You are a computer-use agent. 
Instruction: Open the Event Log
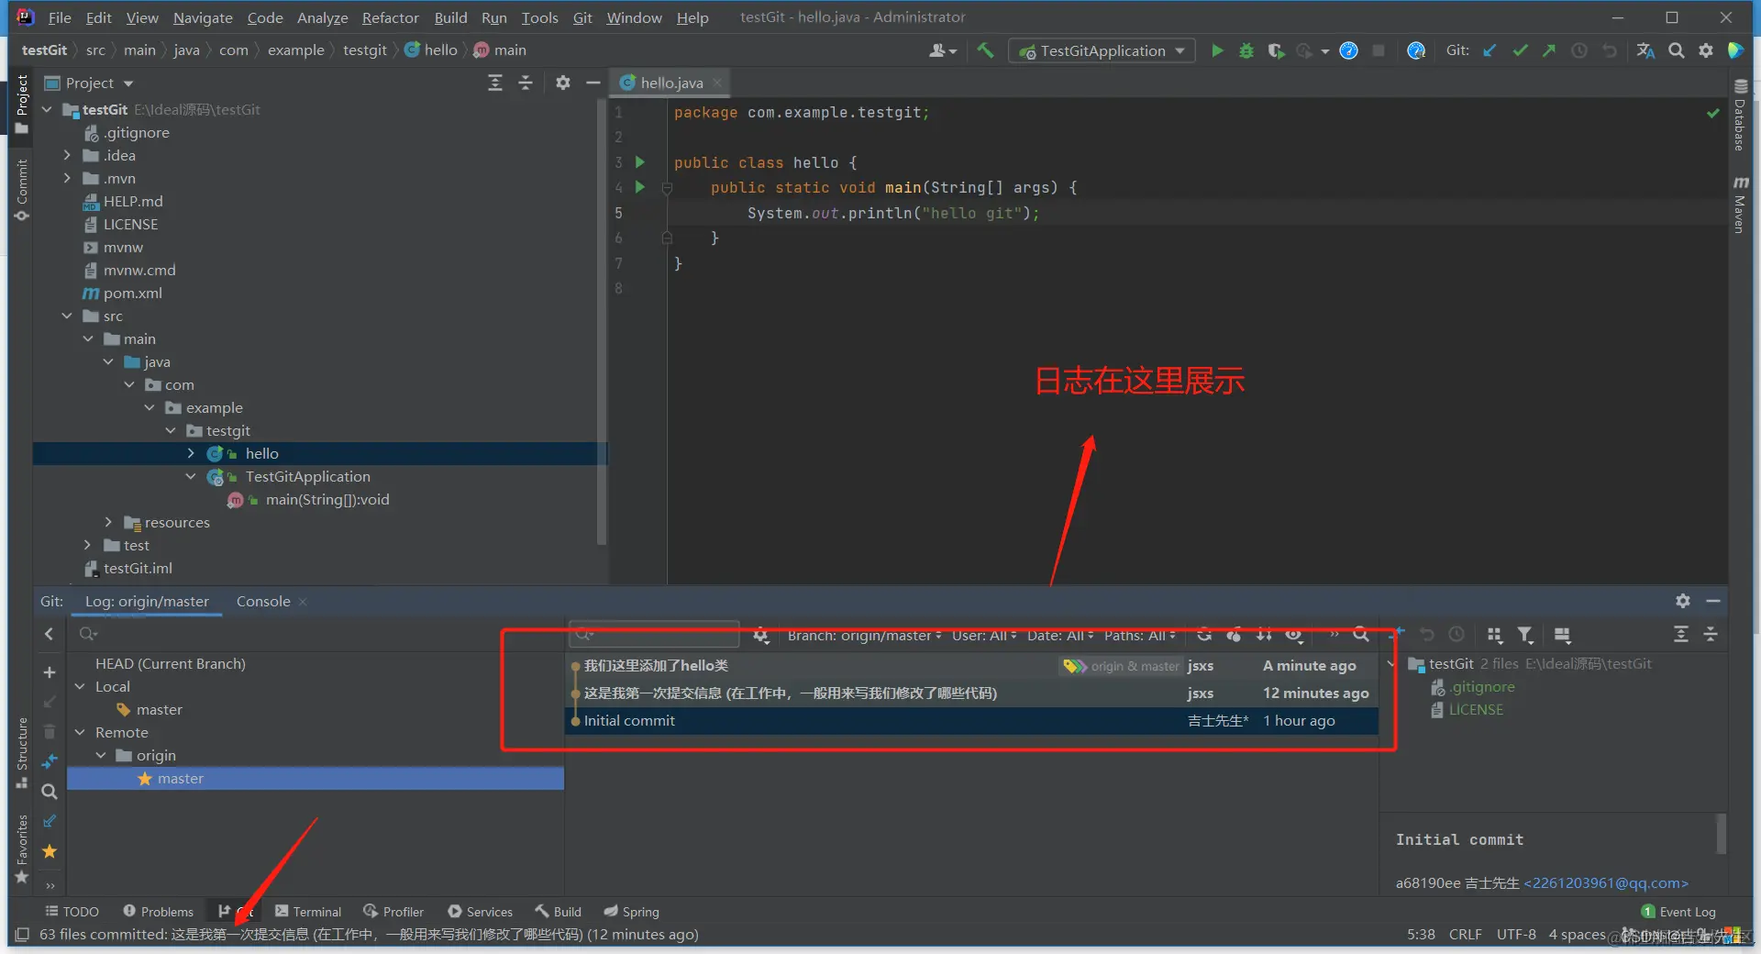coord(1678,911)
